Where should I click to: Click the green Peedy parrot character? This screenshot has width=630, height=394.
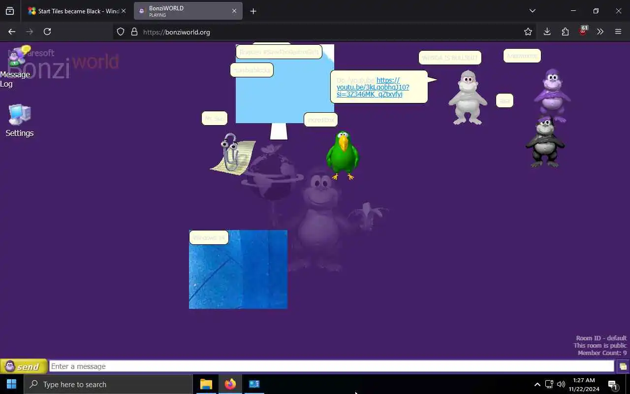pos(343,155)
